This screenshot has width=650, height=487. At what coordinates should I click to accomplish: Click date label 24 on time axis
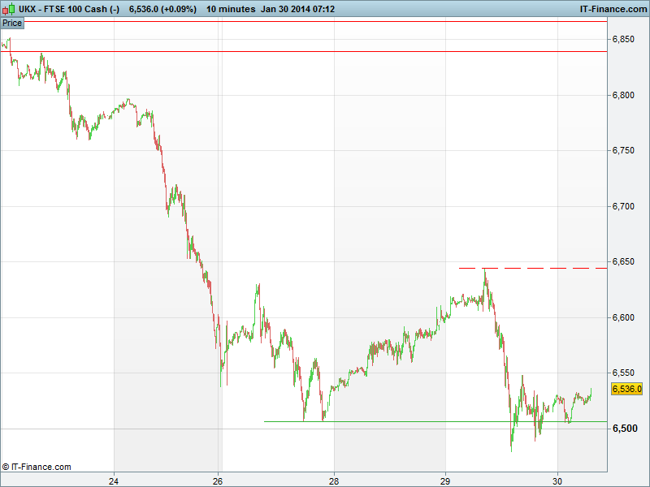click(x=114, y=481)
